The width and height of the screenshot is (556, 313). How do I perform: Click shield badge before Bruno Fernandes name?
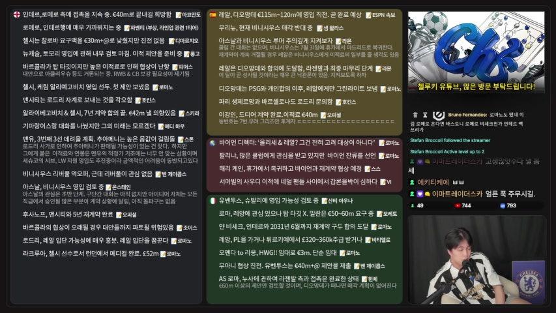[x=439, y=115]
